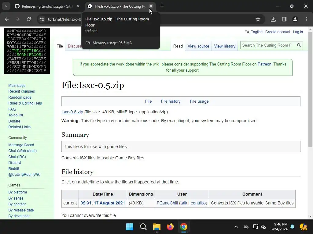Image resolution: width=313 pixels, height=234 pixels.
Task: Select the Read tab
Action: (178, 46)
